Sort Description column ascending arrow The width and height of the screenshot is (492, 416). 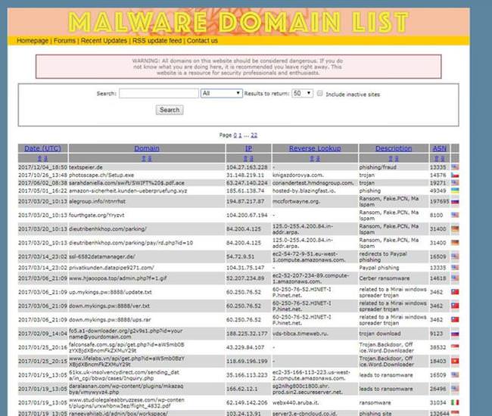pos(391,158)
